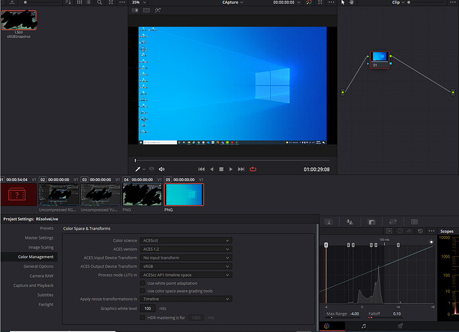Click the Graphics white level nits field
The width and height of the screenshot is (459, 332).
[148, 308]
